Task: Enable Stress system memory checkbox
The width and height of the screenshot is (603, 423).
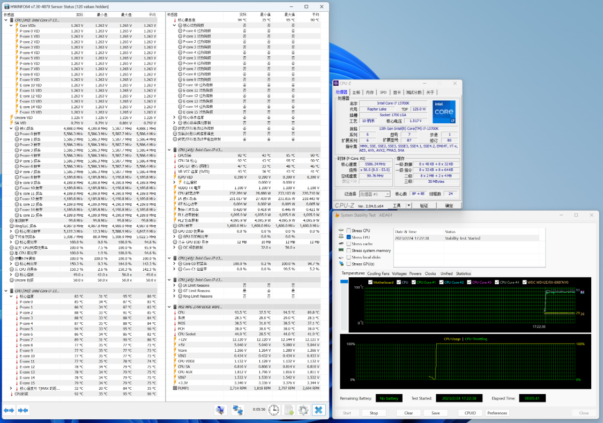Action: click(349, 250)
